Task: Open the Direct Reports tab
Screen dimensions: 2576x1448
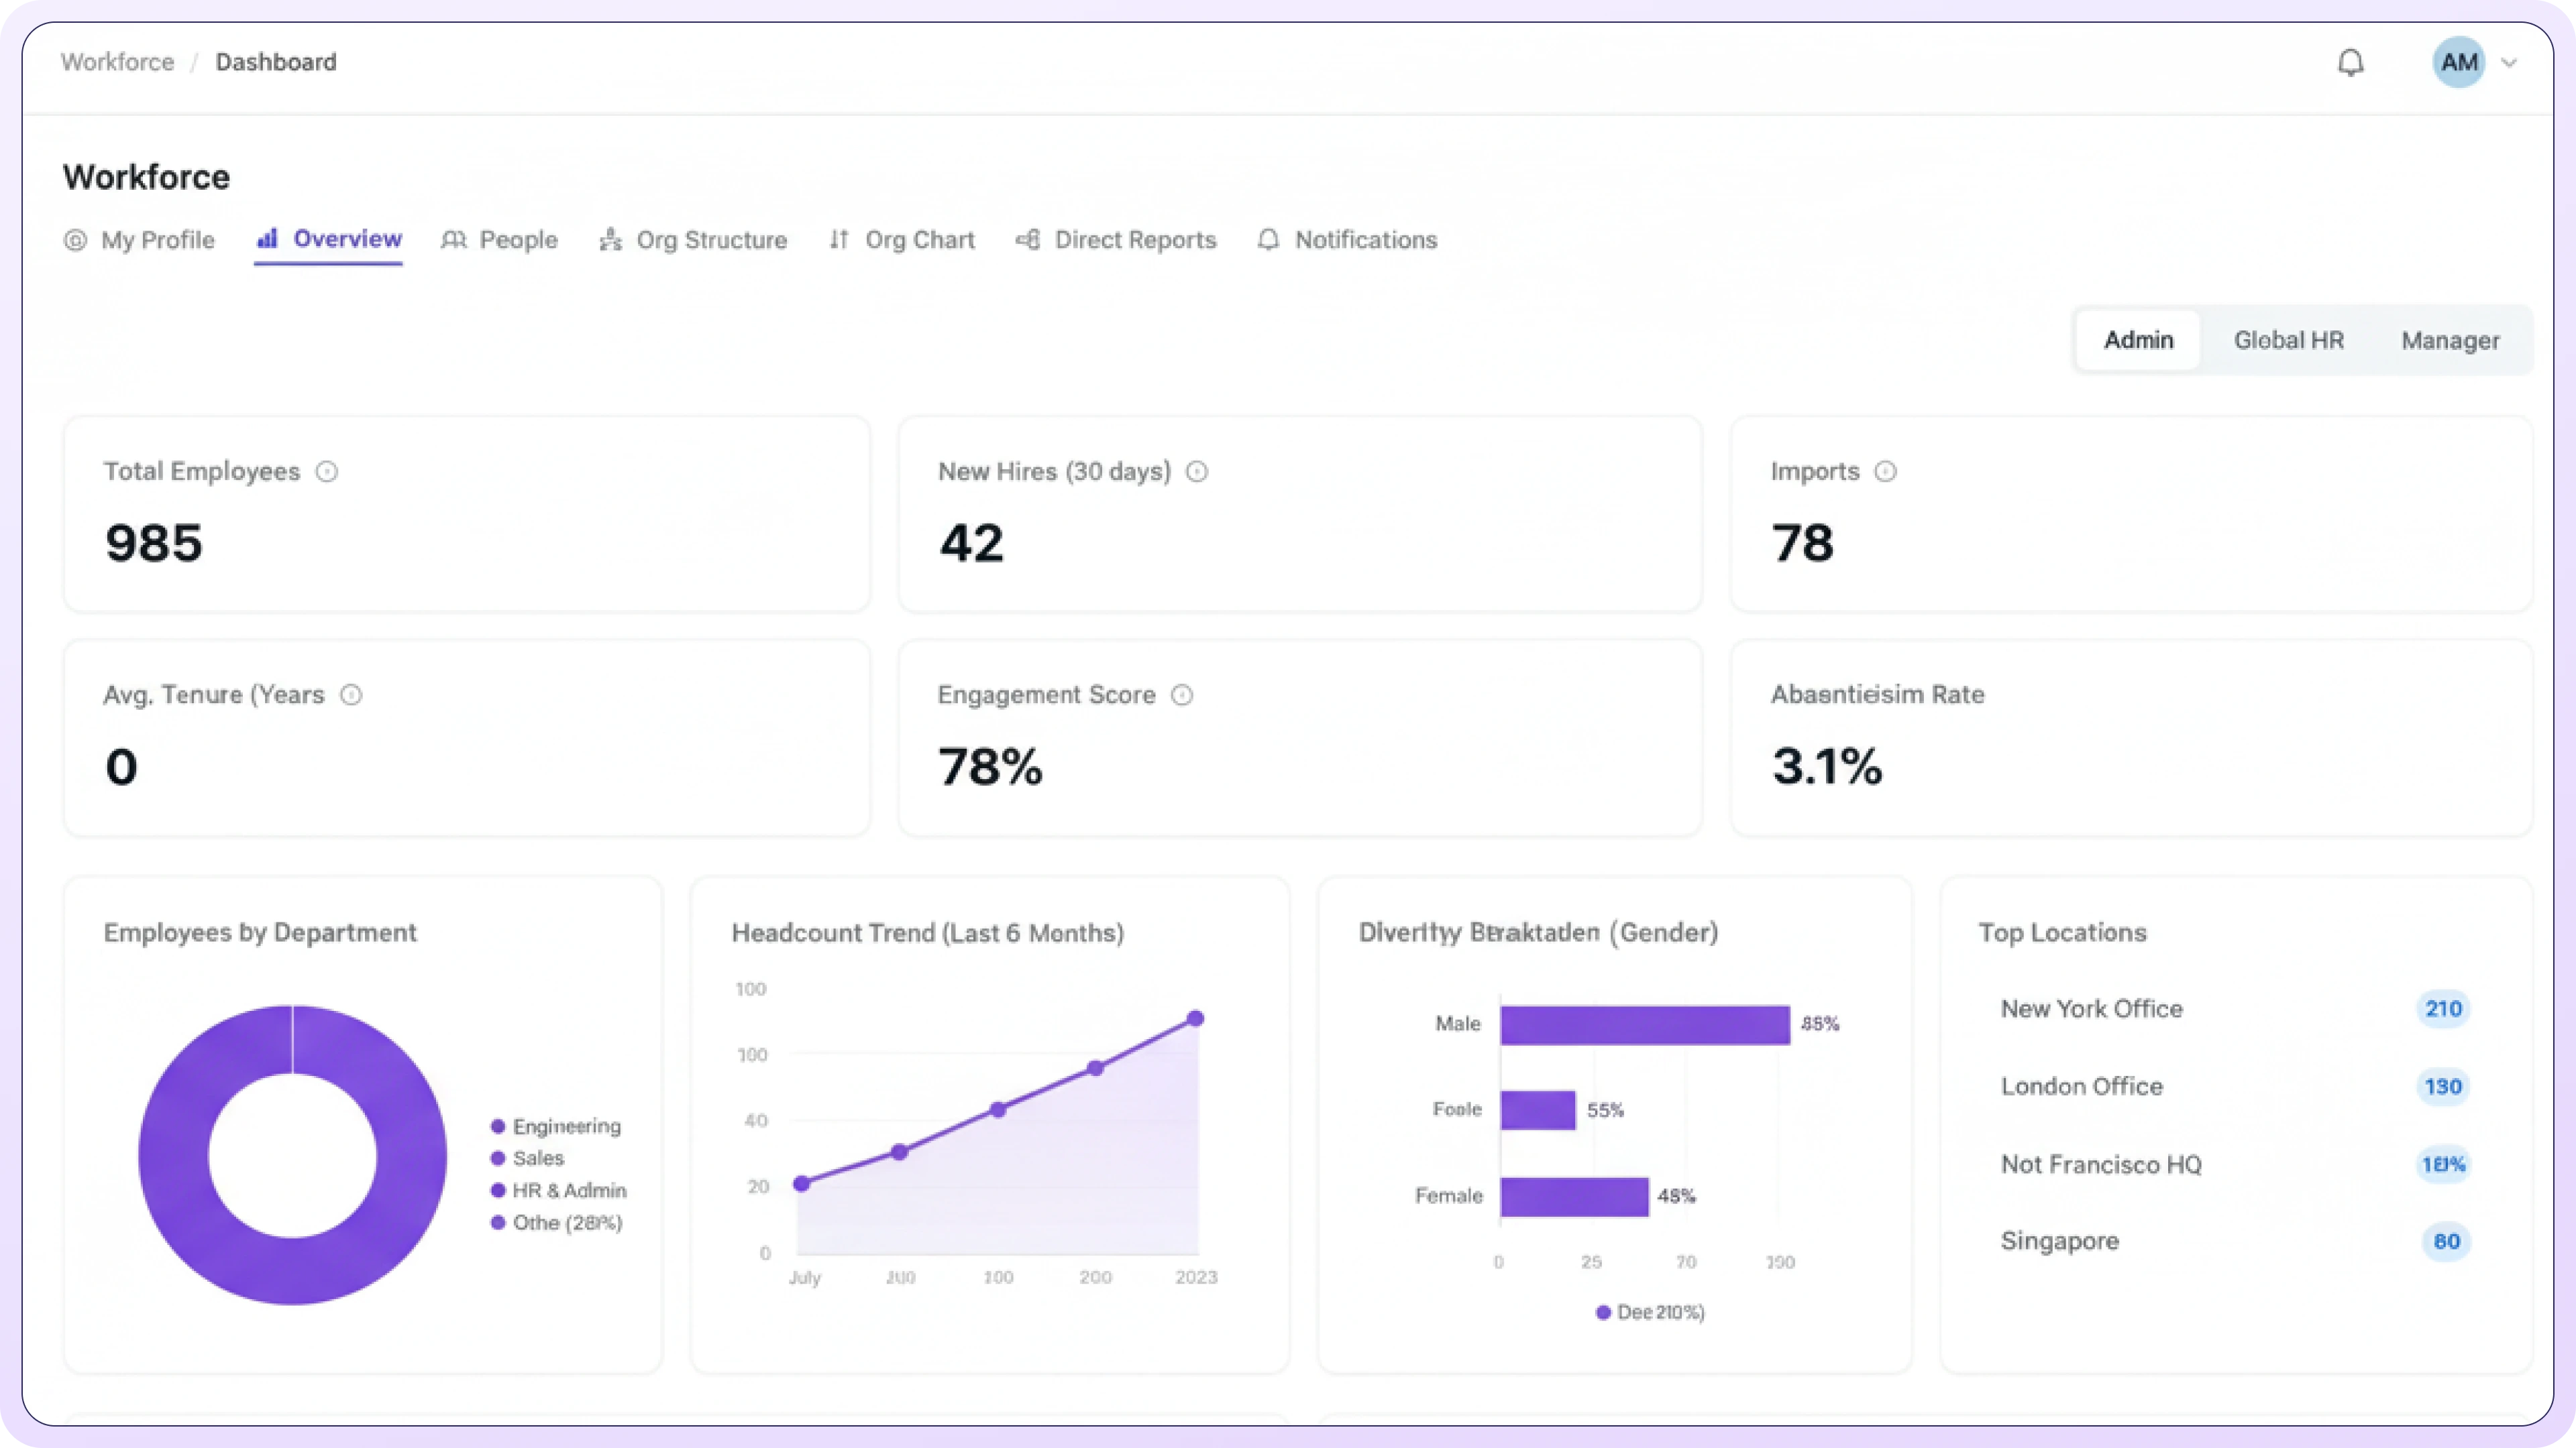Action: pos(1116,240)
